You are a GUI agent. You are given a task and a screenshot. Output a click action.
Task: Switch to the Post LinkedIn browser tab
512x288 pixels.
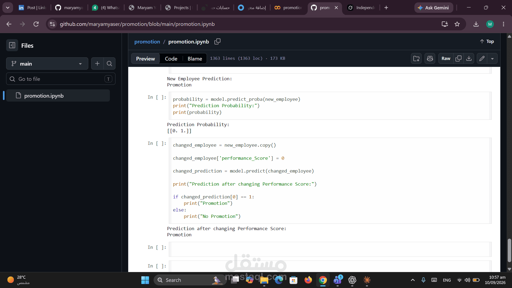tap(33, 7)
